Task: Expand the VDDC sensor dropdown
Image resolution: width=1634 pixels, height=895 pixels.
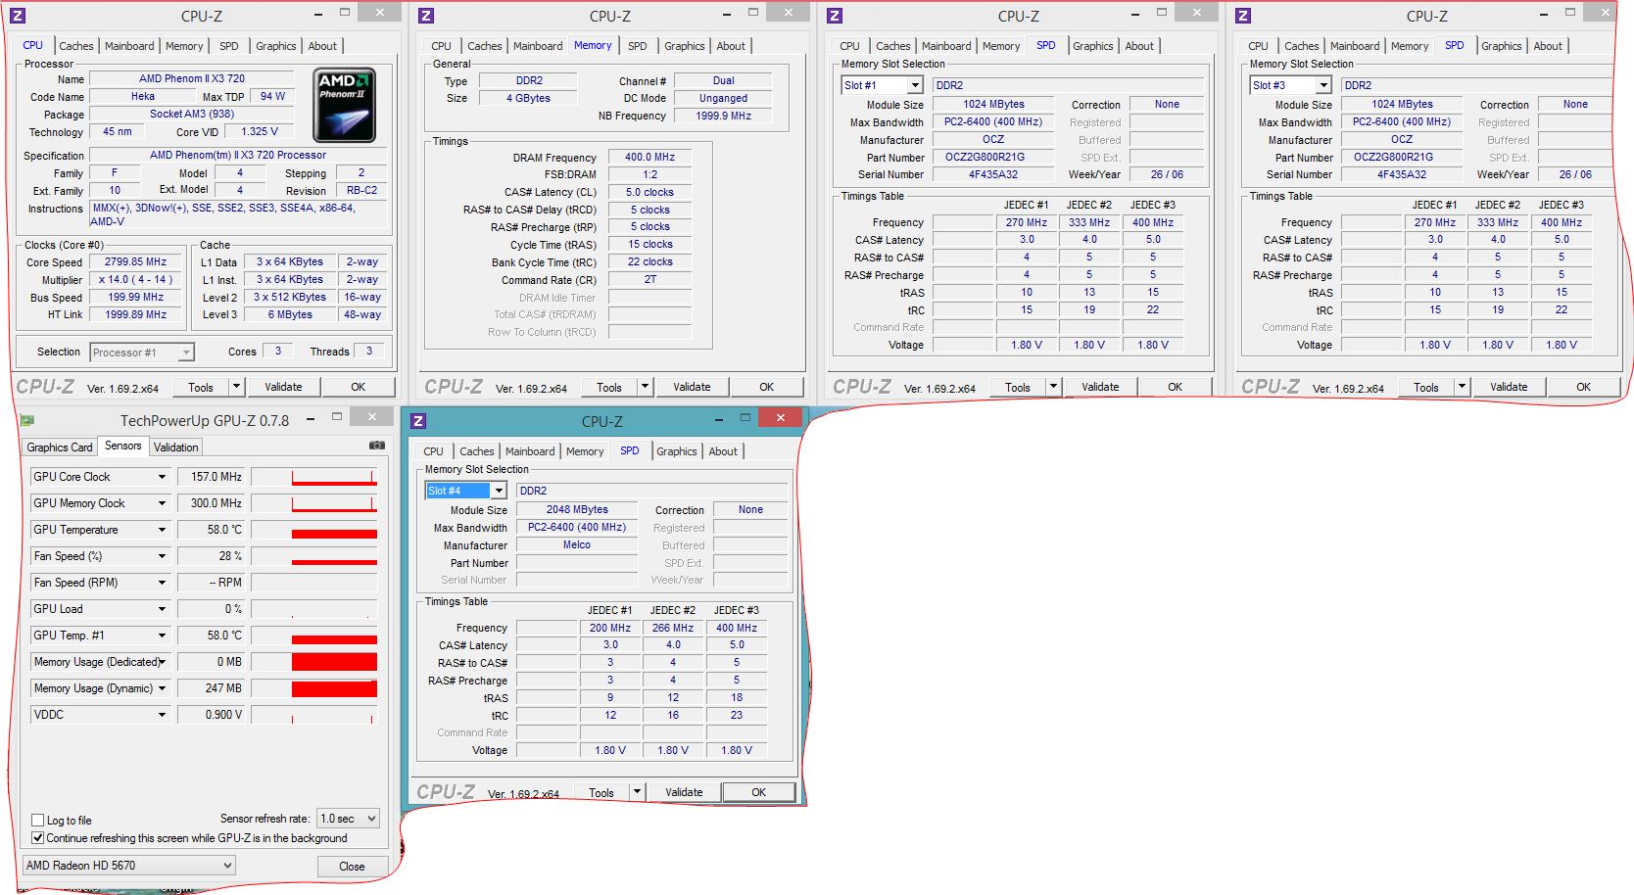Action: pyautogui.click(x=162, y=715)
